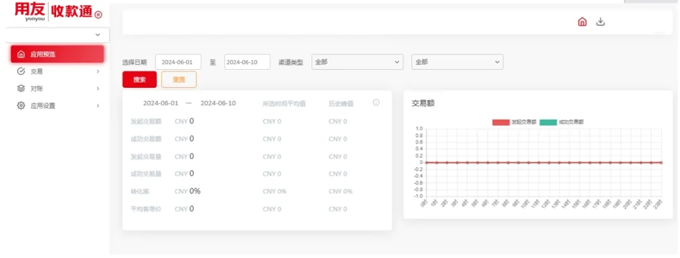680x258 pixels.
Task: Click the red 搜索 button
Action: click(139, 80)
